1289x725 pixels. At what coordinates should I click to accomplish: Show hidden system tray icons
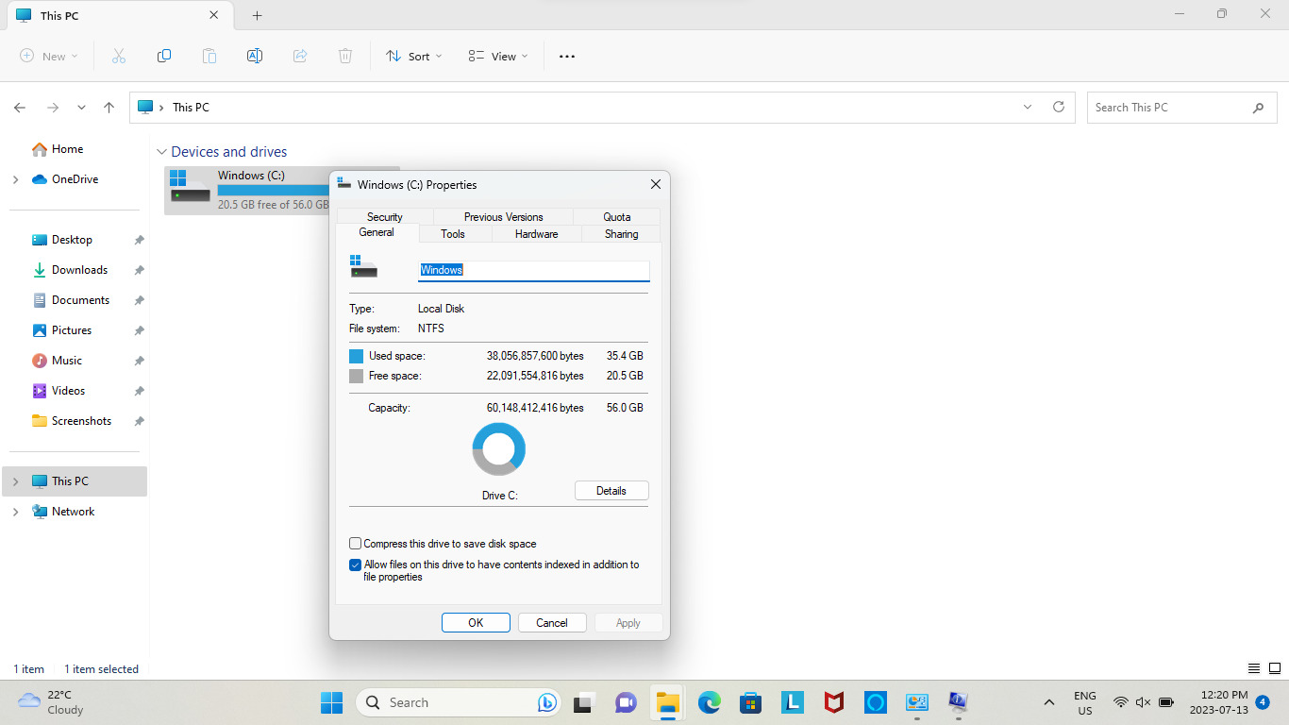pos(1048,702)
